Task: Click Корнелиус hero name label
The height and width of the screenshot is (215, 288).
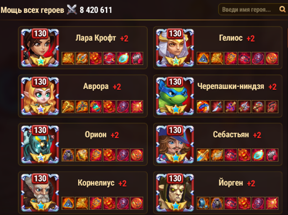Action: point(96,183)
